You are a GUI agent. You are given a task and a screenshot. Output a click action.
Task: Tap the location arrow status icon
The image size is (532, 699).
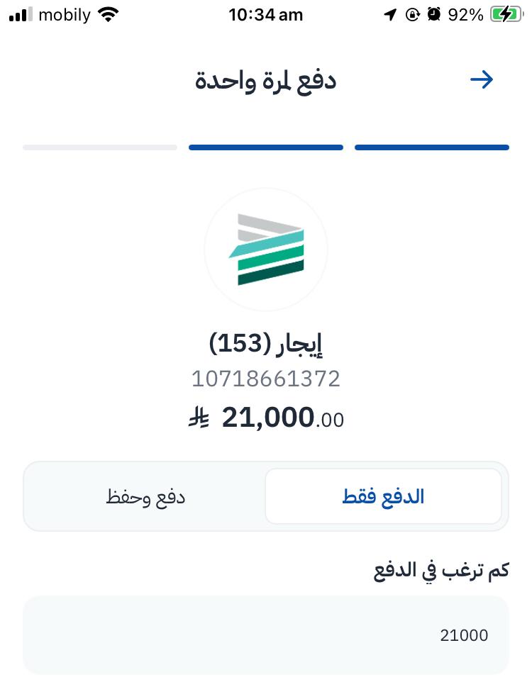click(x=389, y=15)
